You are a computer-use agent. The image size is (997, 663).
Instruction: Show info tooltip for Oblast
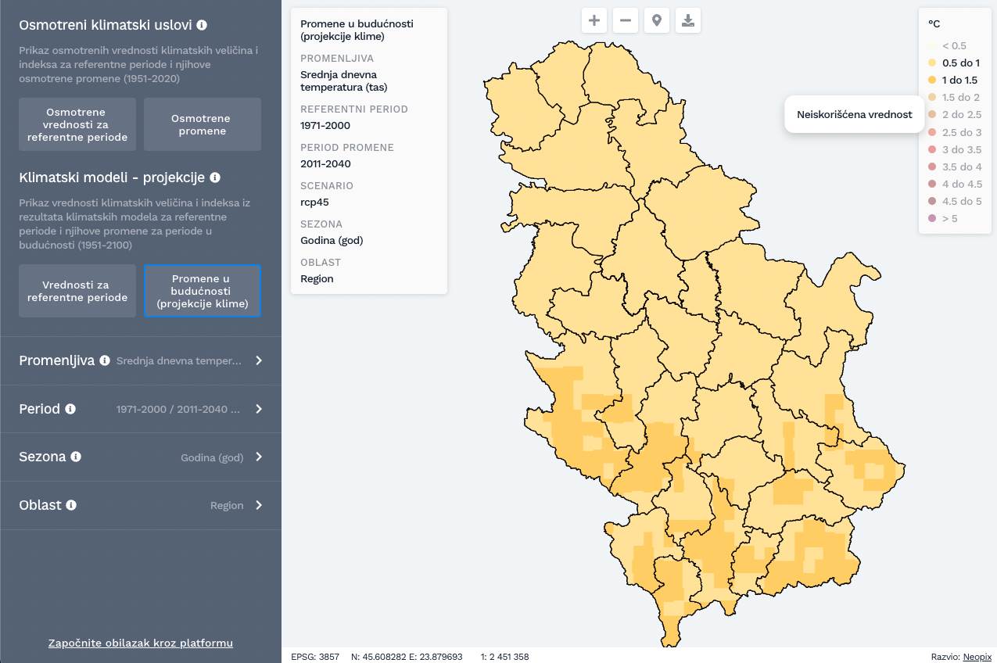coord(71,505)
